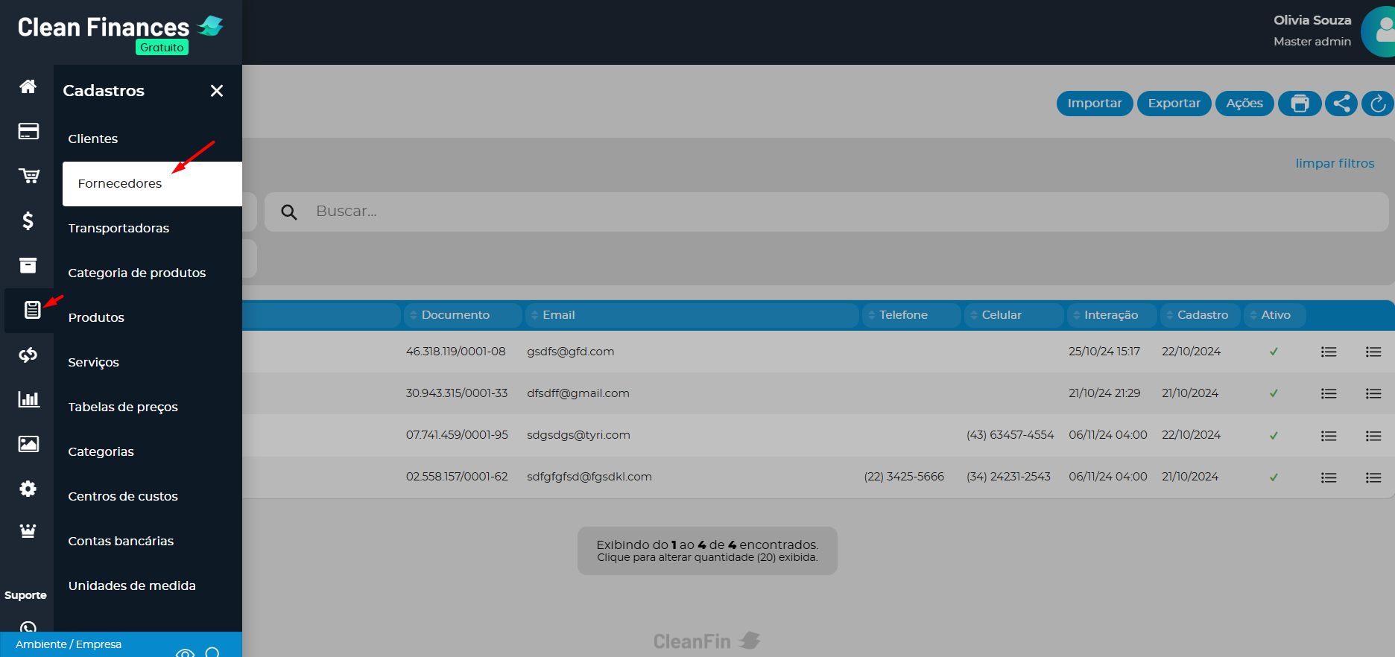This screenshot has height=657, width=1395.
Task: Click the Buscar search field
Action: [820, 212]
